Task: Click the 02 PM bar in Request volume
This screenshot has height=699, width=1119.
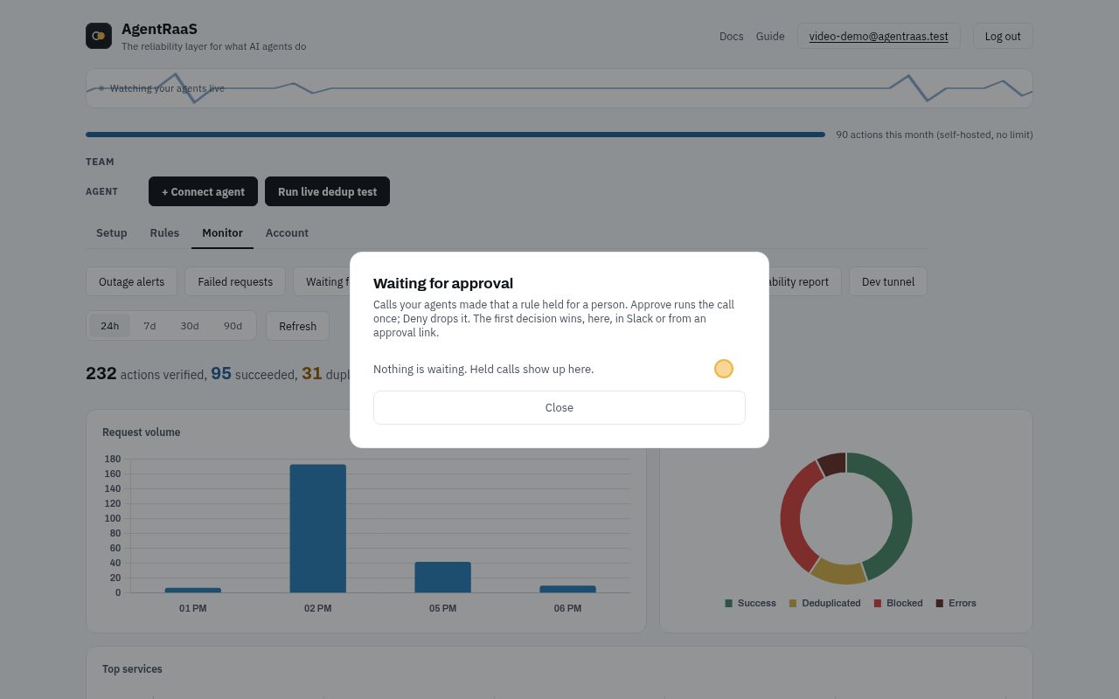Action: pos(318,529)
